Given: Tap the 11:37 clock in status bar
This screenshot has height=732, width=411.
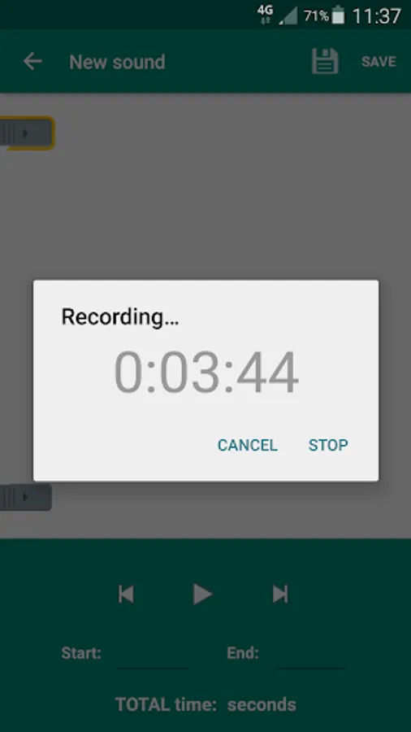Looking at the screenshot, I should (x=377, y=16).
